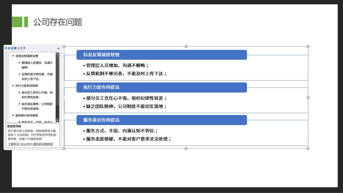Viewport: 343px width, 193px height.
Task: Click bullet 服务态度僵硬 line on slide
Action: [x=127, y=138]
